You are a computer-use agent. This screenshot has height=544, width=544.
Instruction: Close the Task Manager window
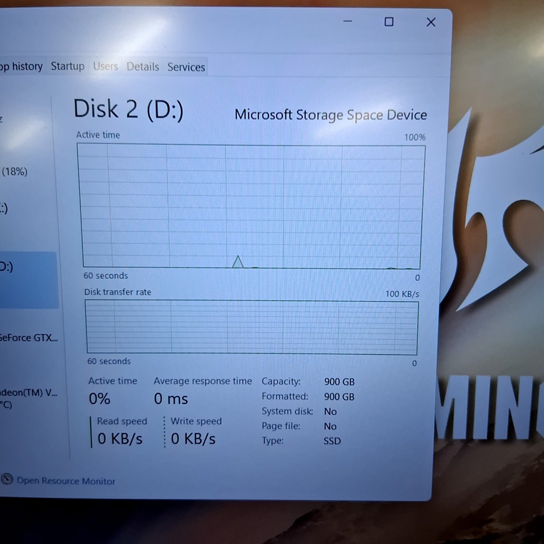tap(430, 22)
